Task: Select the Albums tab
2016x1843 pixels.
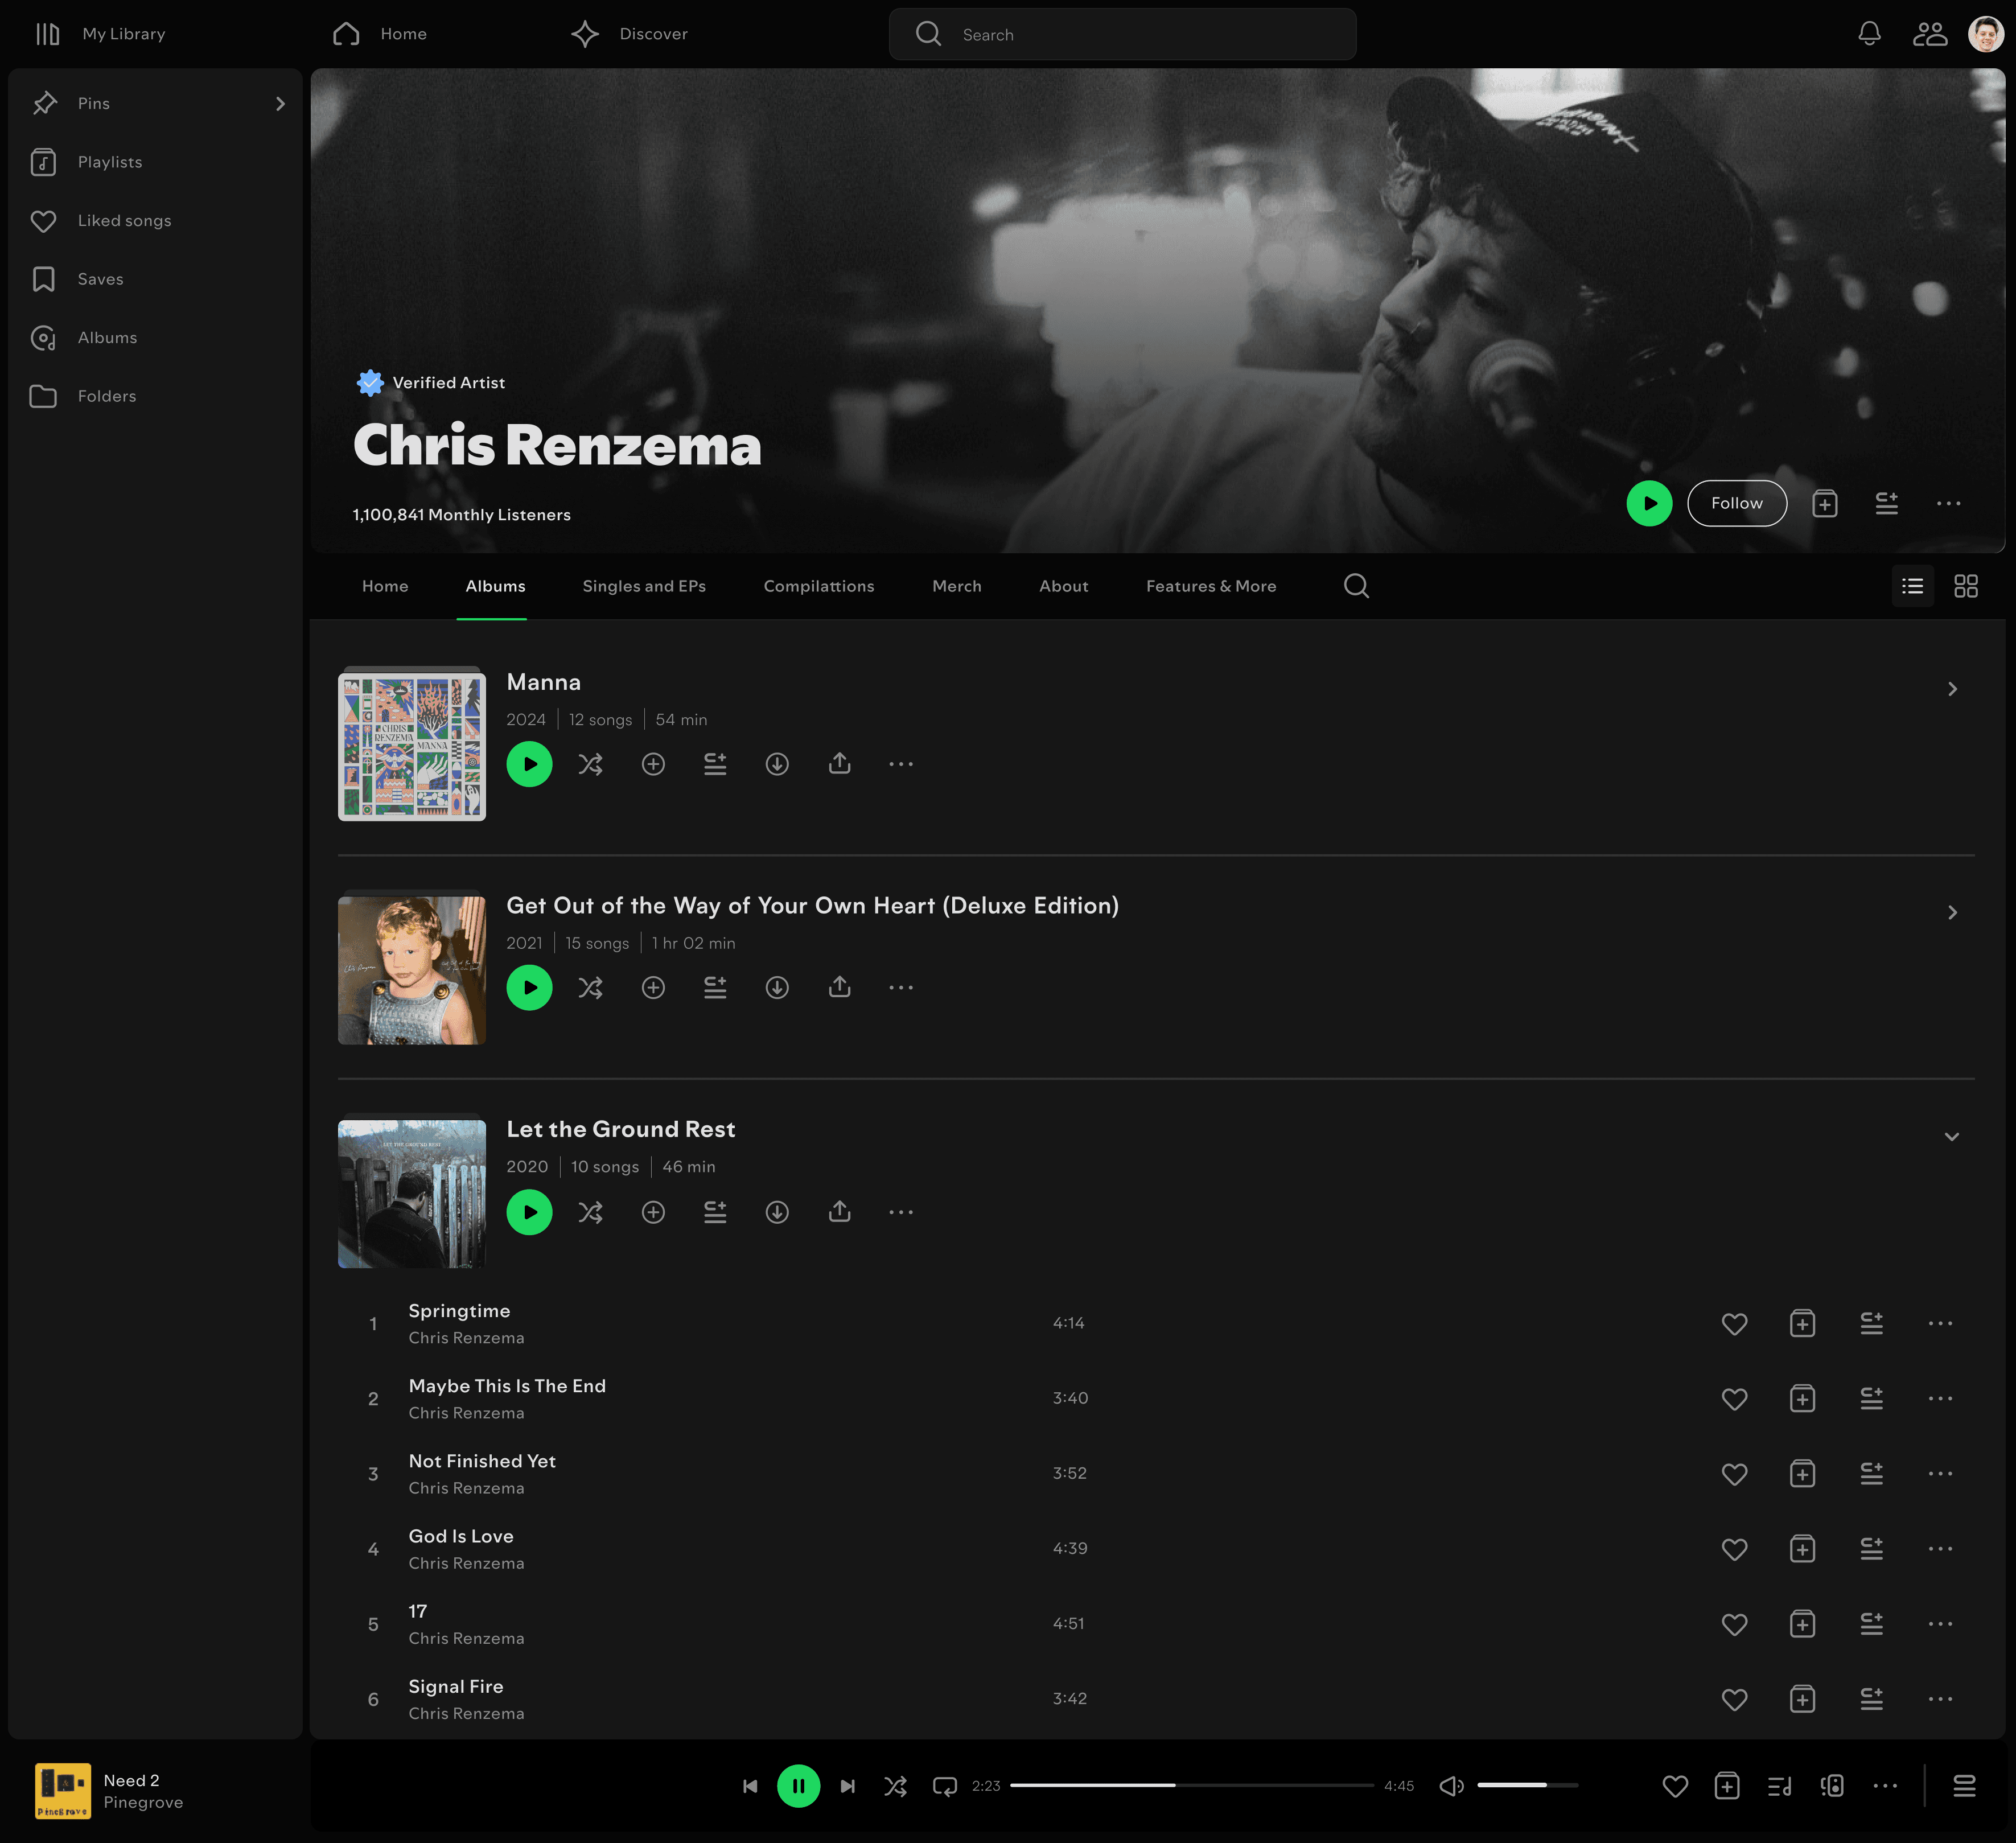Action: click(495, 586)
